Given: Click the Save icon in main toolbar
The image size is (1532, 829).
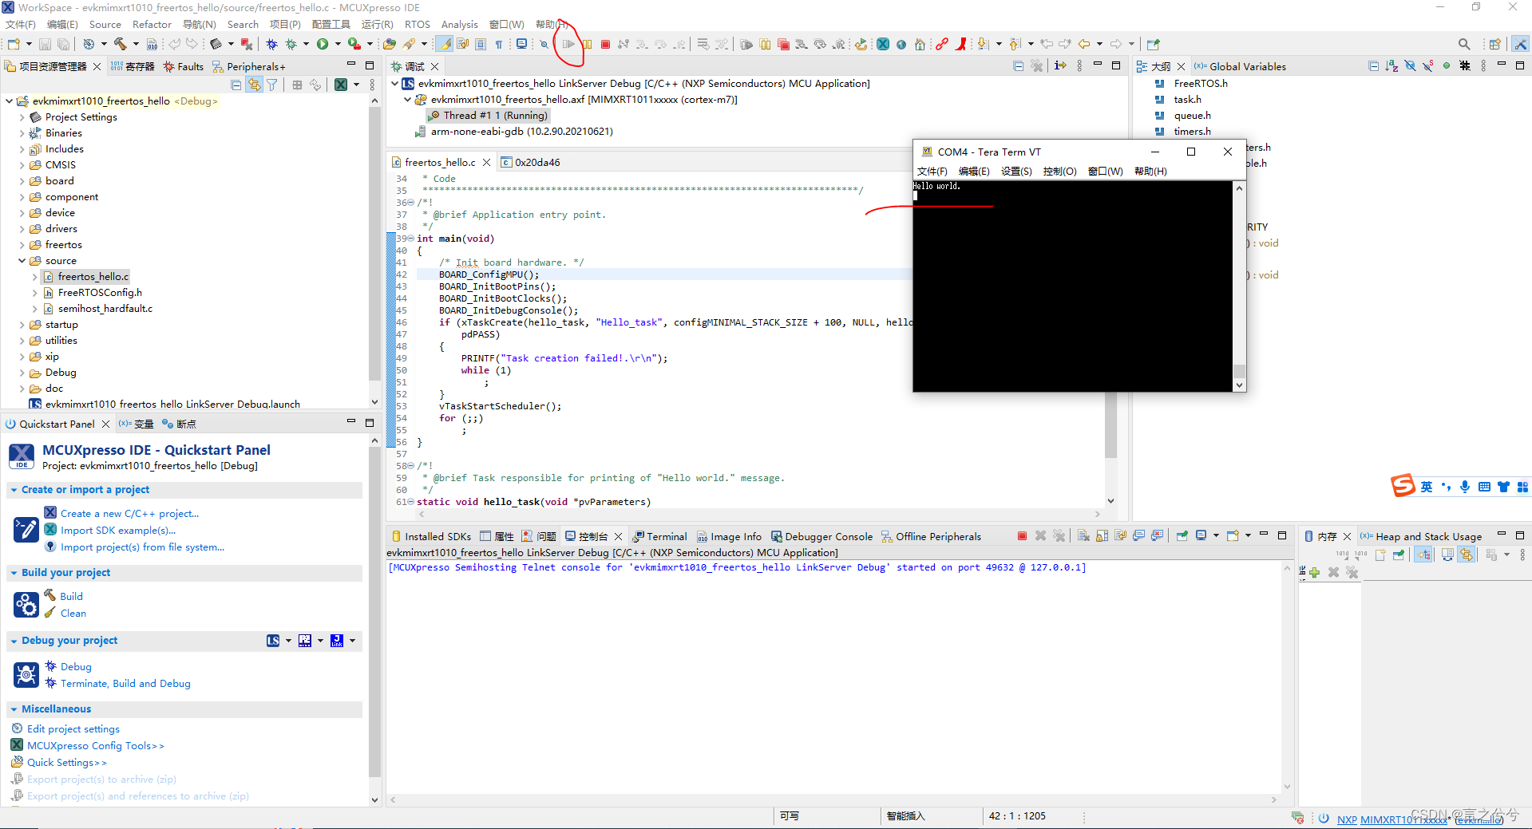Looking at the screenshot, I should [46, 44].
